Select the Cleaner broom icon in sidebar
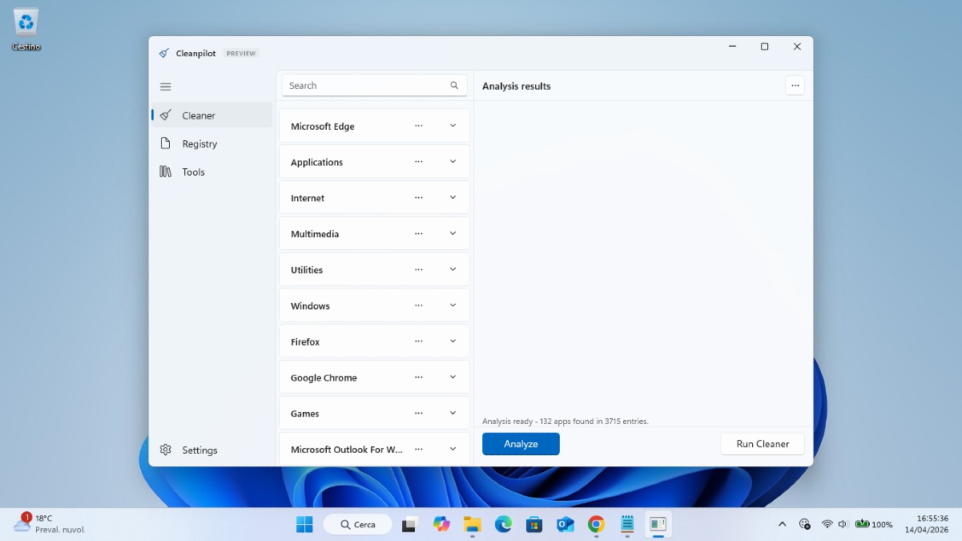Viewport: 962px width, 541px height. click(166, 115)
